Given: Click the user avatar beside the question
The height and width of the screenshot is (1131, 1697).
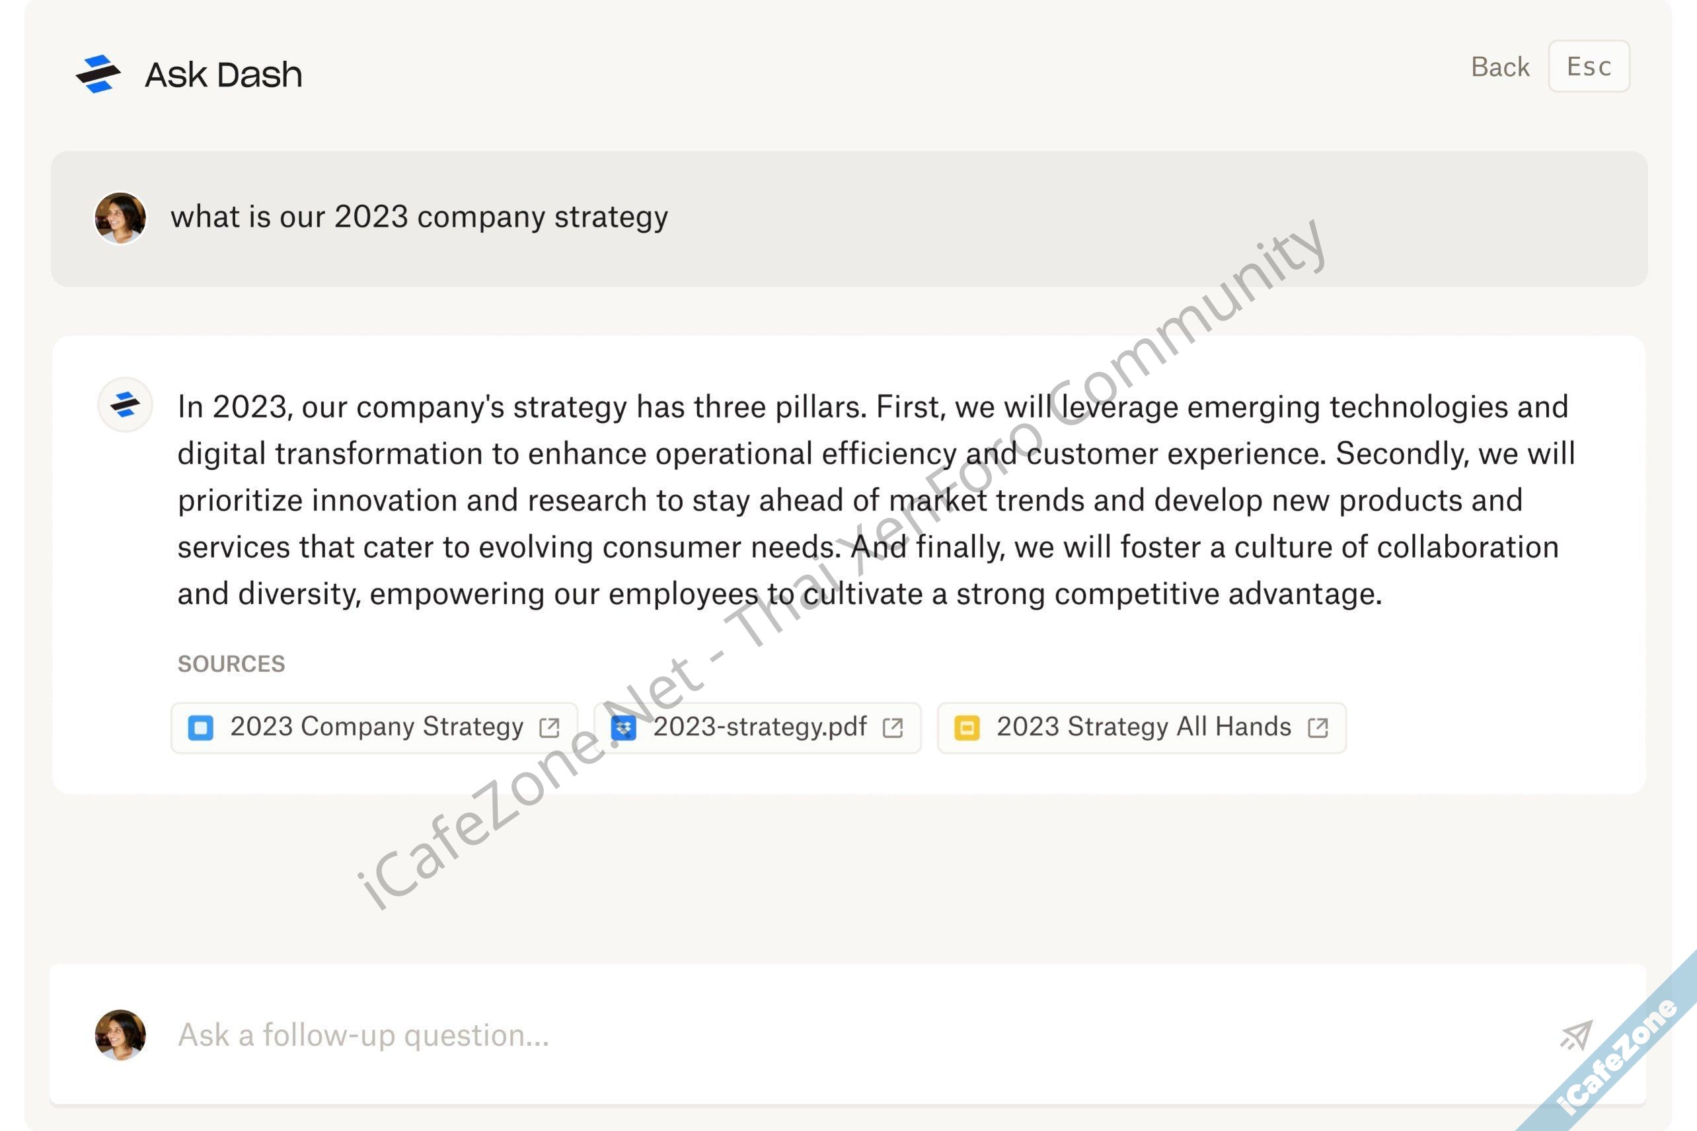Looking at the screenshot, I should [120, 218].
